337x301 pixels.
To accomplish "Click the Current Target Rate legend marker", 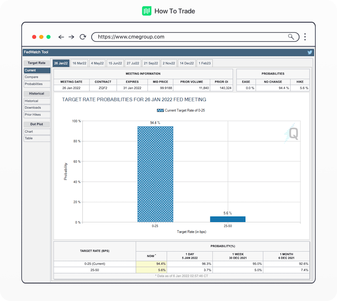I will (160, 111).
